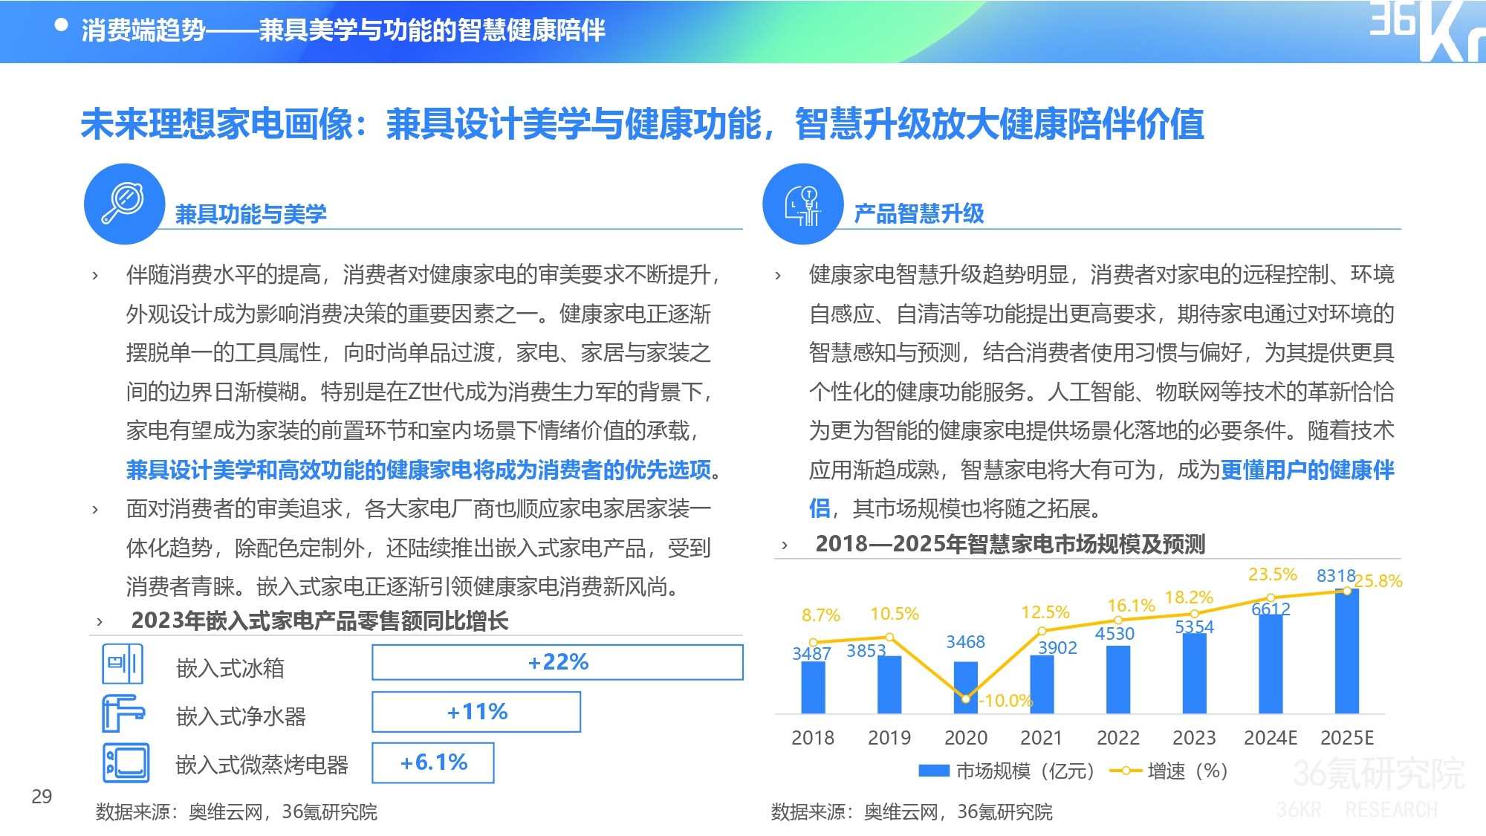Click the +22% bar for 嵌入式冰箱
The image size is (1486, 836).
557,662
